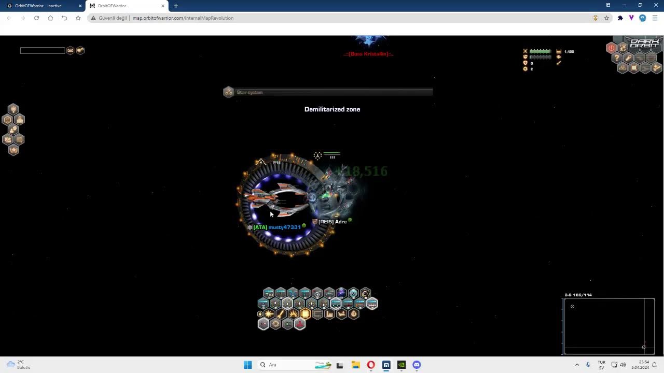Select the laser beam ammo category icon
The image size is (664, 373).
tap(269, 313)
